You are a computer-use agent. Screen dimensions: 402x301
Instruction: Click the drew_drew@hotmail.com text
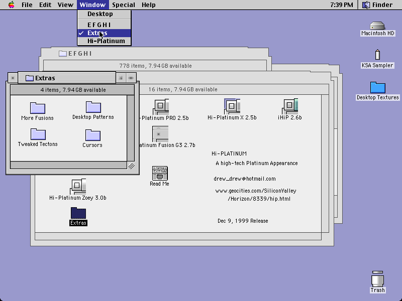(245, 179)
